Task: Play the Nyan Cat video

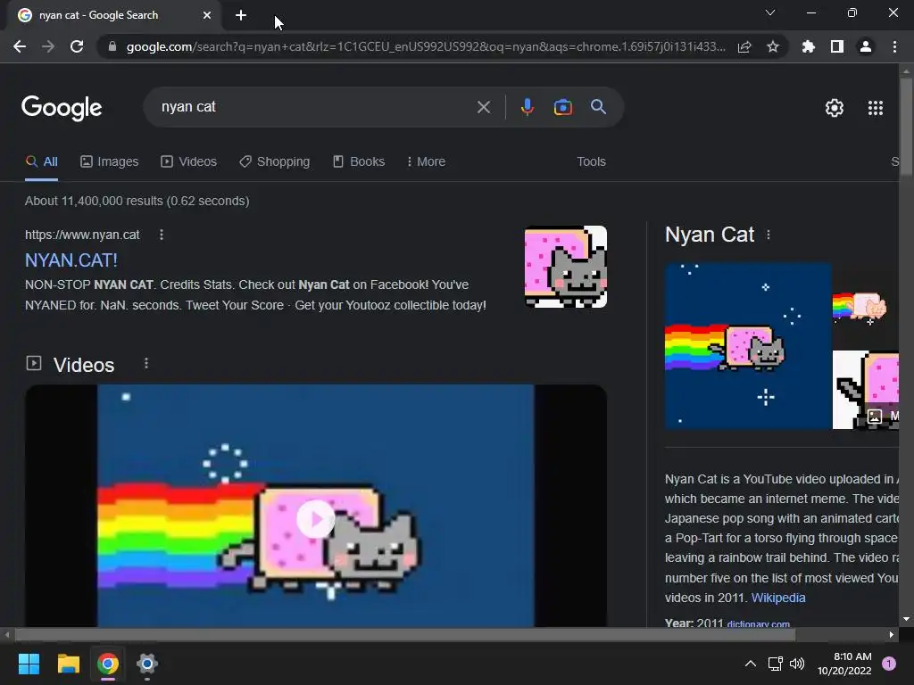Action: [315, 518]
